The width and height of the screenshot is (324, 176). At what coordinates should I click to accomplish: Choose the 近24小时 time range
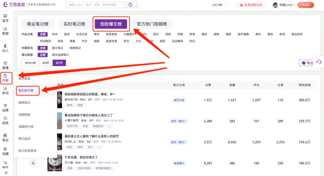click(x=30, y=63)
